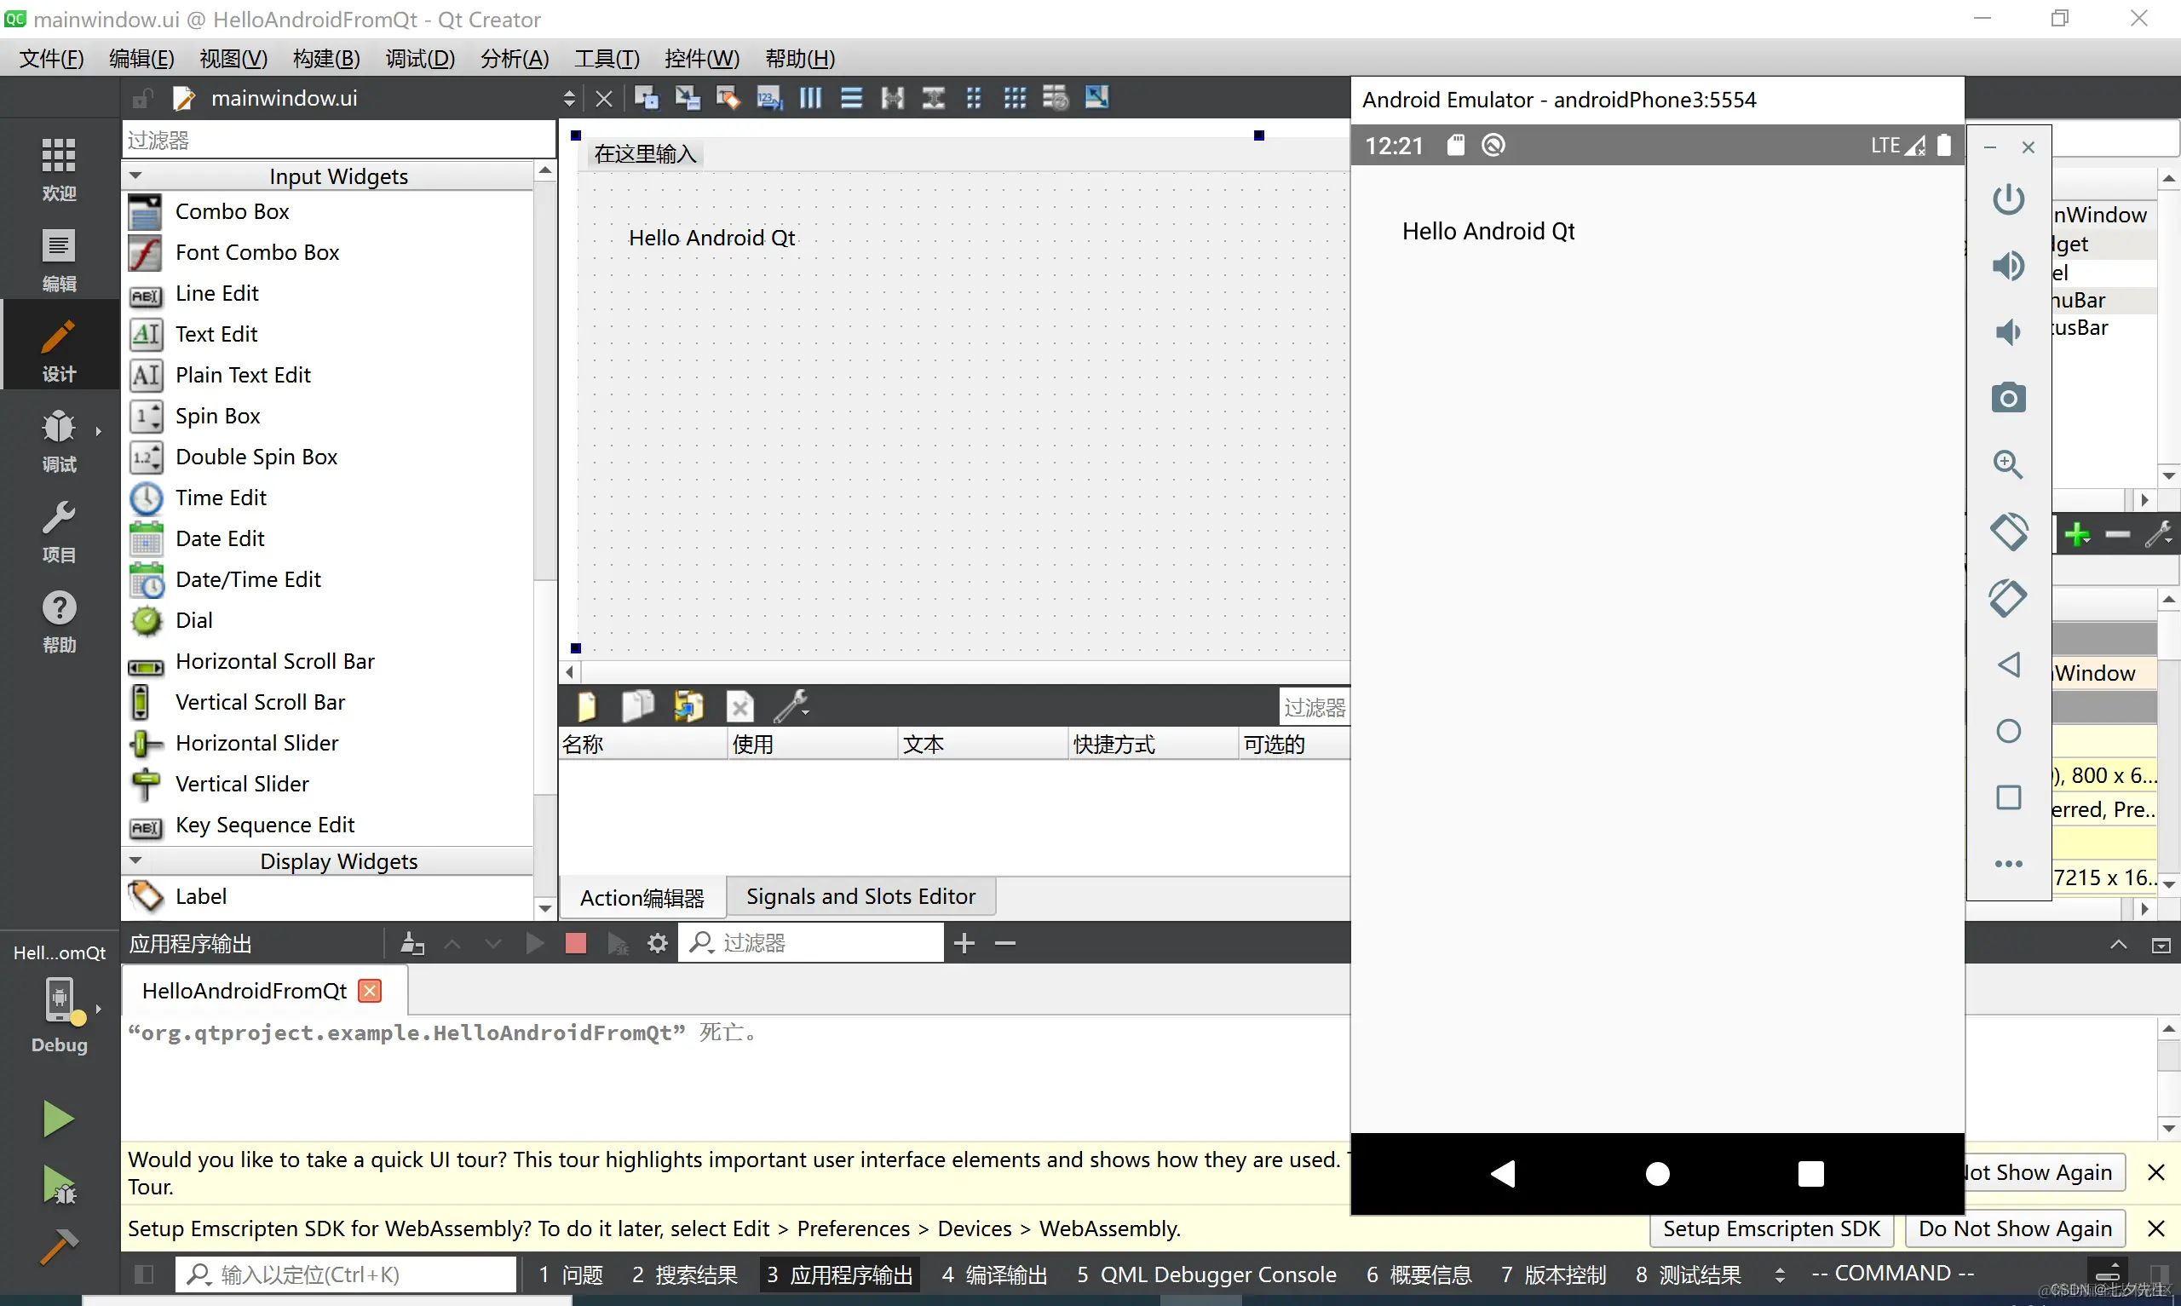2181x1306 pixels.
Task: Lay out widgets horizontally using toolbar icon
Action: (x=809, y=98)
